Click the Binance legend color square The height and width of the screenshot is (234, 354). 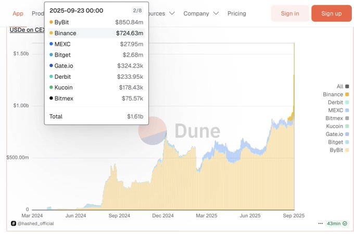coord(347,94)
